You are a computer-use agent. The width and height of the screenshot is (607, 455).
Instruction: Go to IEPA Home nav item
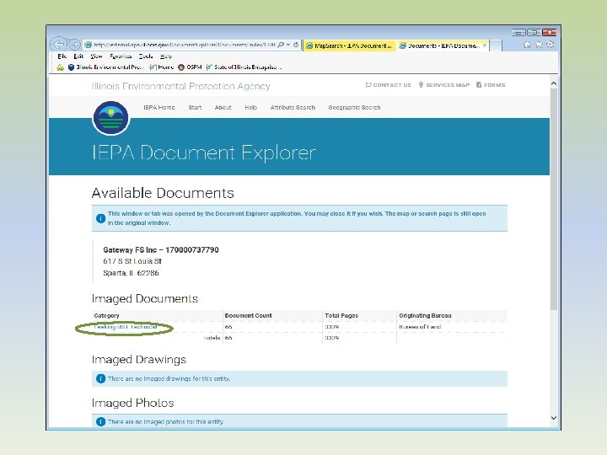click(x=159, y=108)
